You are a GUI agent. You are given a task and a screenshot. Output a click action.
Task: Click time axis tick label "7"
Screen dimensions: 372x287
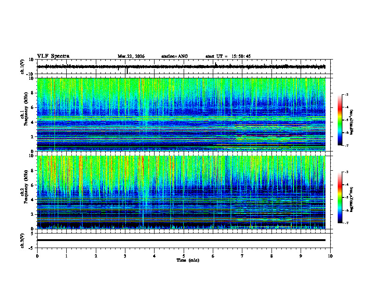tap(242, 256)
